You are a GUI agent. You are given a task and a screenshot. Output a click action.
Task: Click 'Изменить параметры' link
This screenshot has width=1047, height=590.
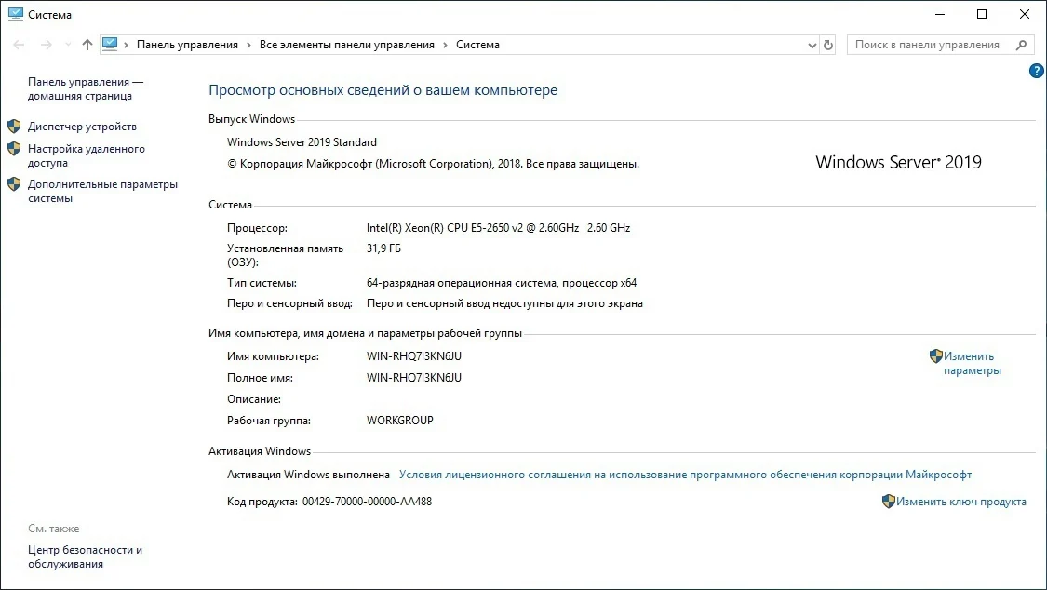(973, 363)
